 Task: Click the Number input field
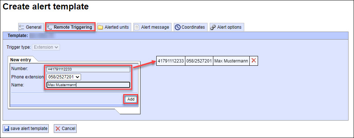click(x=88, y=69)
